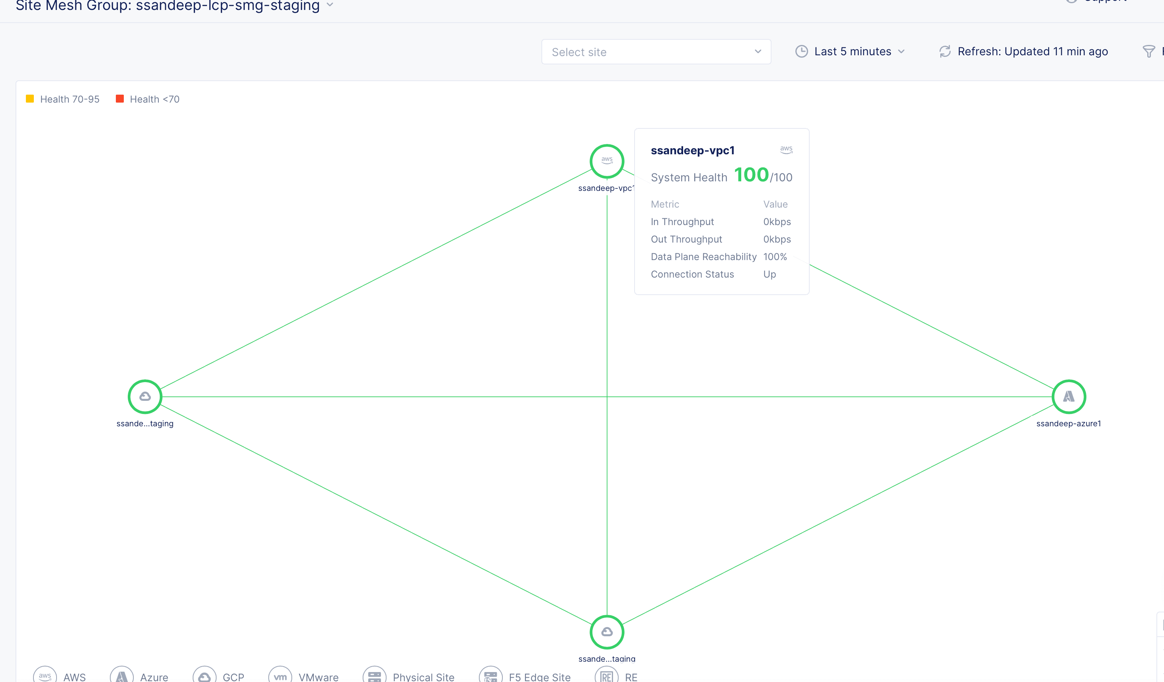The width and height of the screenshot is (1164, 682).
Task: Click the Health 70-95 legend label
Action: coord(70,99)
